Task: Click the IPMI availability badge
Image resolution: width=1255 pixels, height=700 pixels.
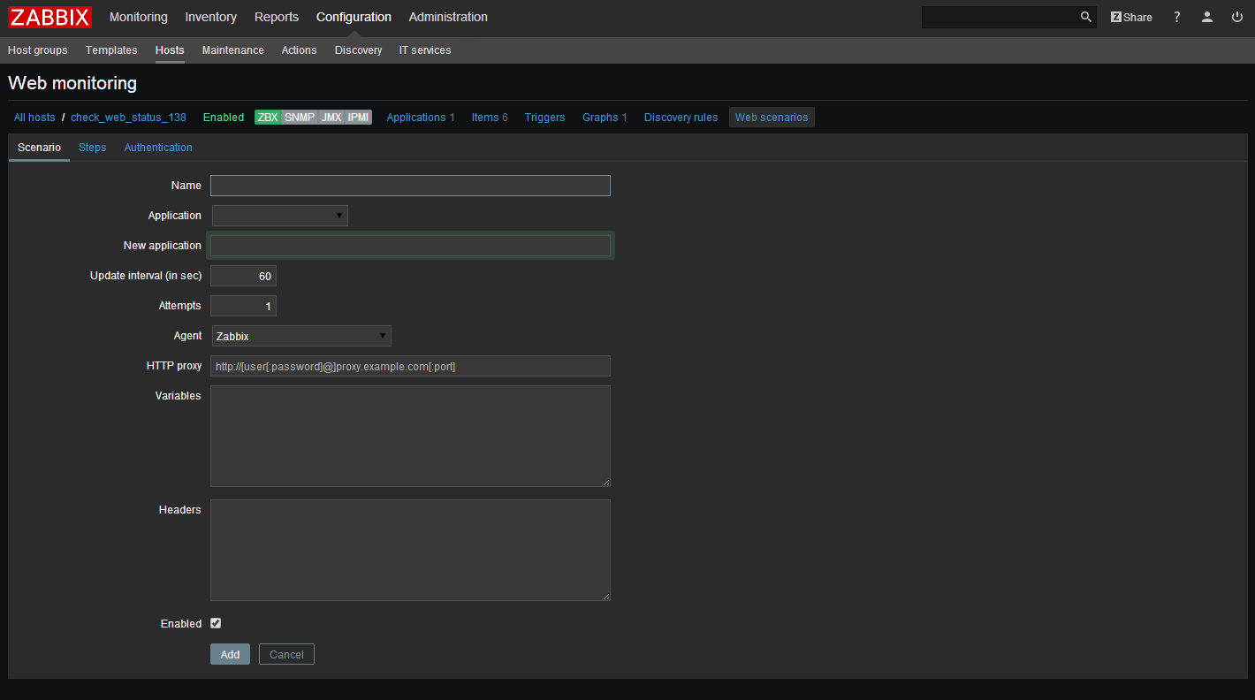Action: [x=358, y=118]
